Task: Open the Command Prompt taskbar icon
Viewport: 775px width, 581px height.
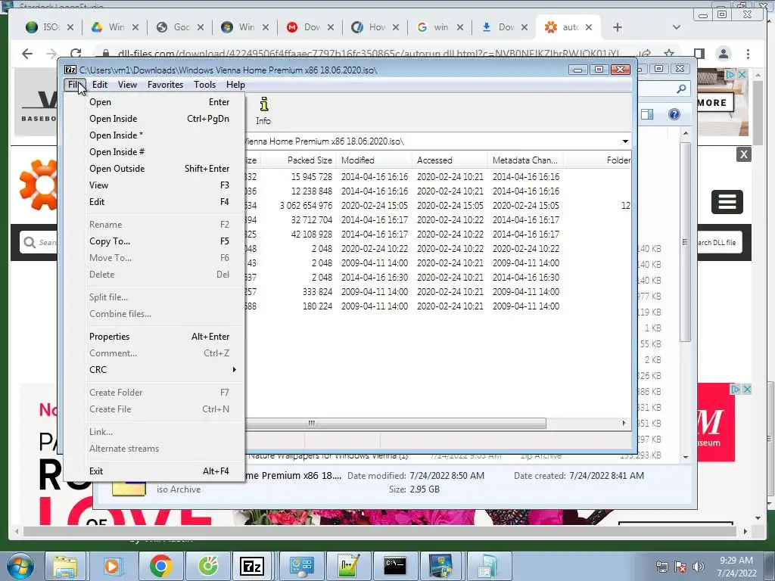Action: pyautogui.click(x=395, y=566)
